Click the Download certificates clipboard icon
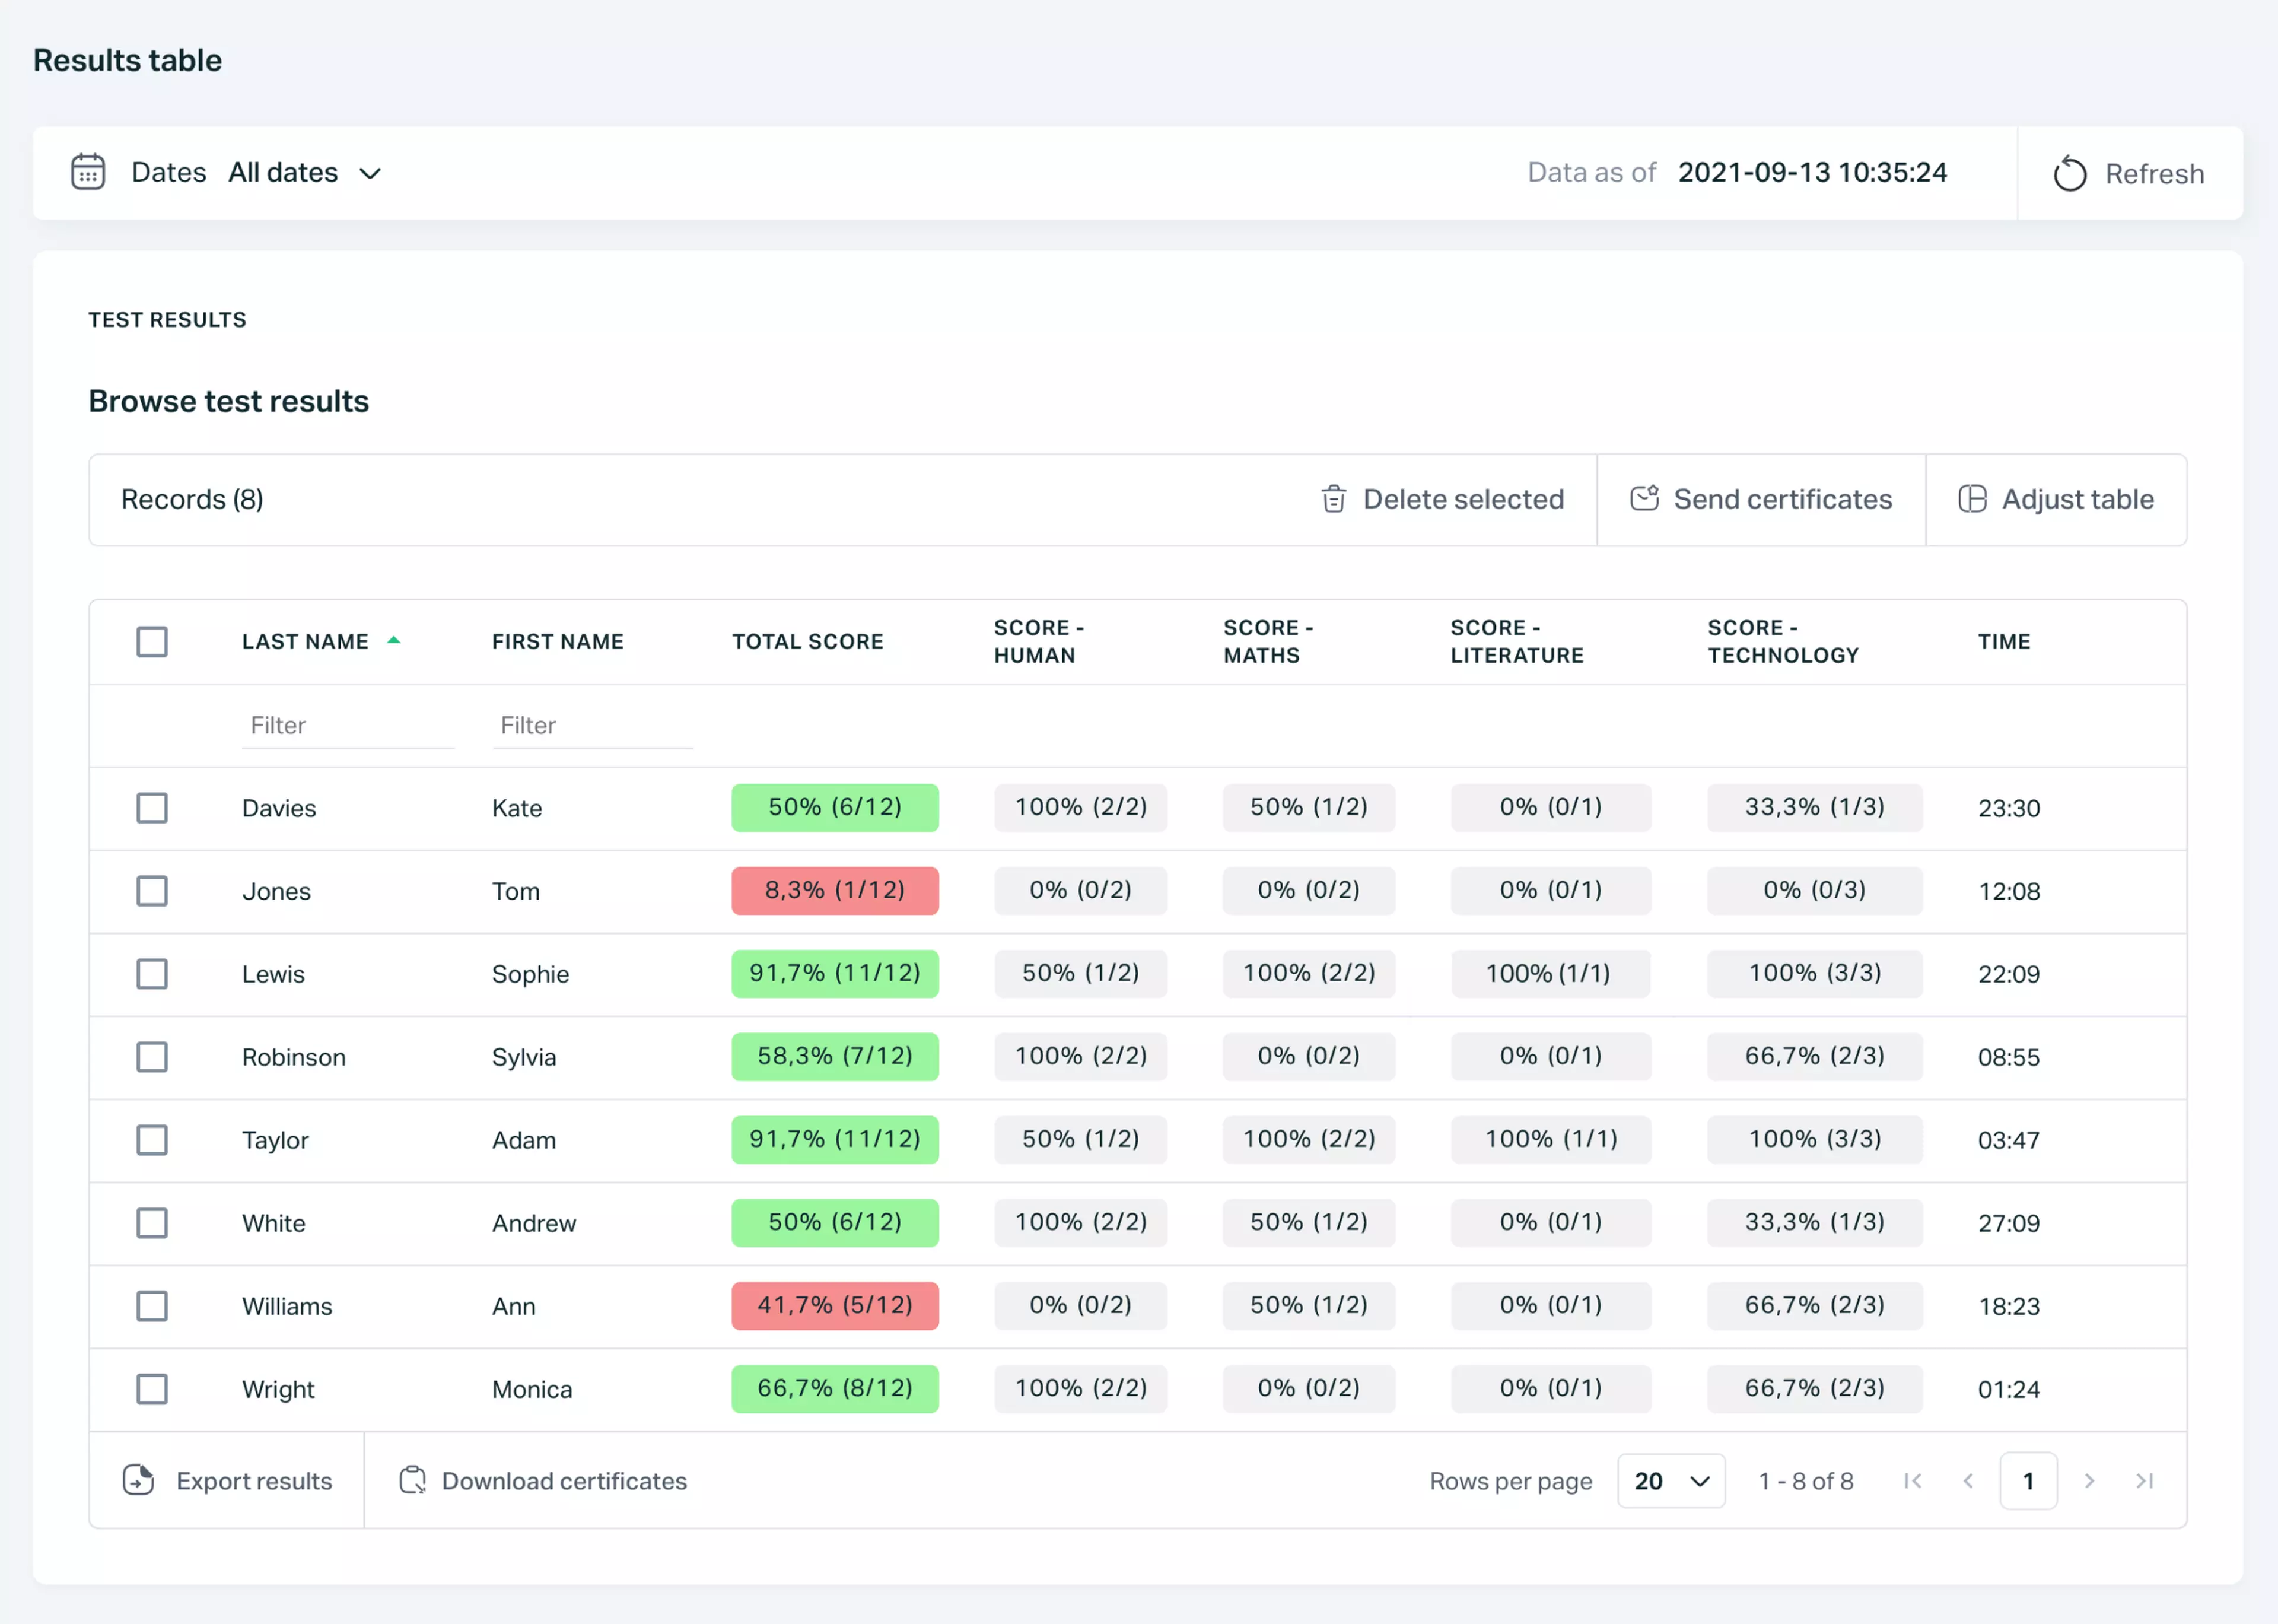The width and height of the screenshot is (2278, 1624). [x=413, y=1481]
